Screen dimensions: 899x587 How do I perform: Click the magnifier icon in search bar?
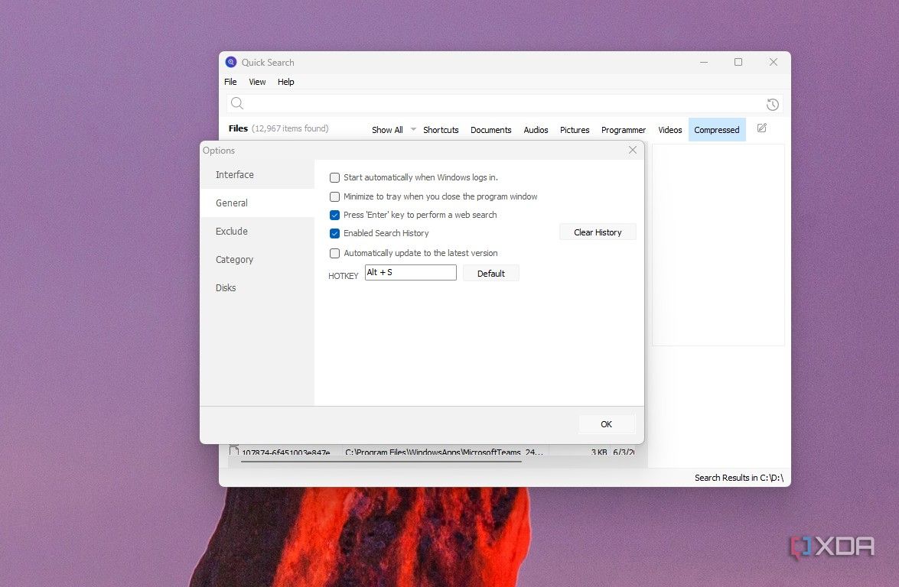pyautogui.click(x=236, y=103)
